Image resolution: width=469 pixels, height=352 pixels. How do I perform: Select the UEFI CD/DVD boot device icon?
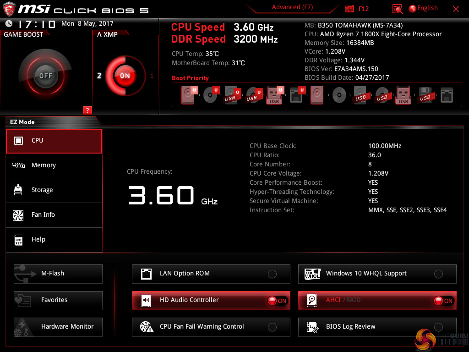tap(211, 95)
